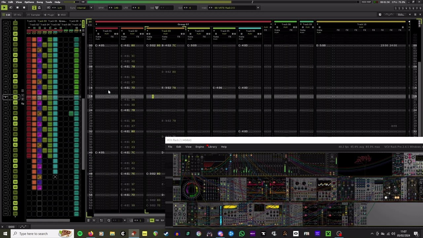
Task: Collapse Track 10 with its arrow
Action: point(318,24)
